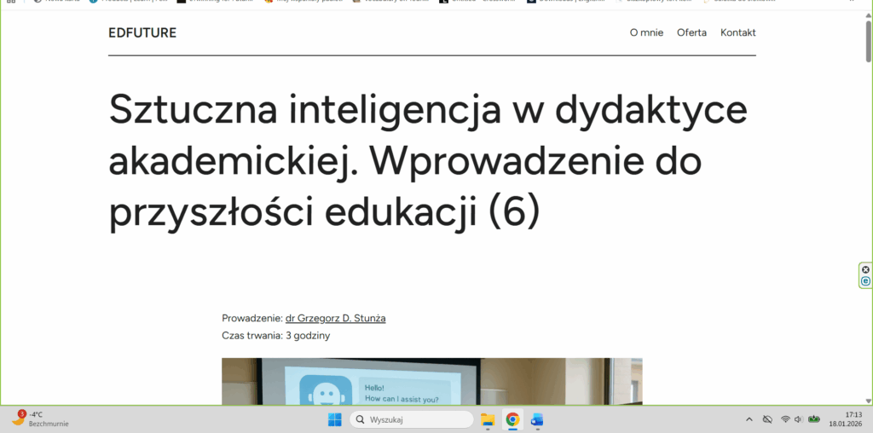Image resolution: width=873 pixels, height=433 pixels.
Task: Click the green 'e' side widget icon
Action: pos(866,281)
